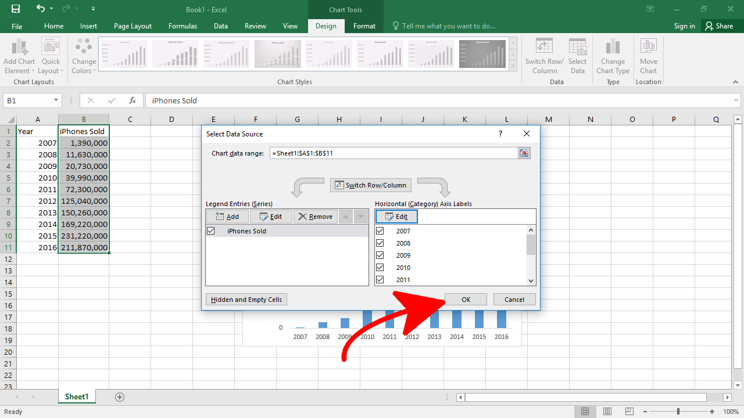The height and width of the screenshot is (418, 744).
Task: Uncheck the 2011 category checkbox
Action: click(380, 279)
